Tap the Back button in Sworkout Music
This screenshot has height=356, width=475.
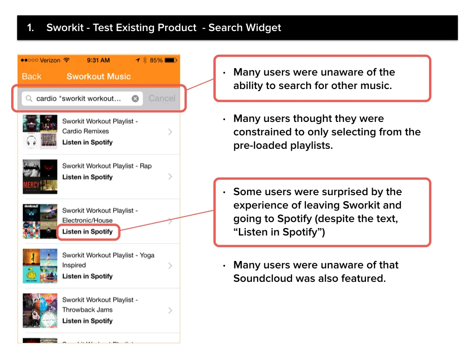[32, 76]
